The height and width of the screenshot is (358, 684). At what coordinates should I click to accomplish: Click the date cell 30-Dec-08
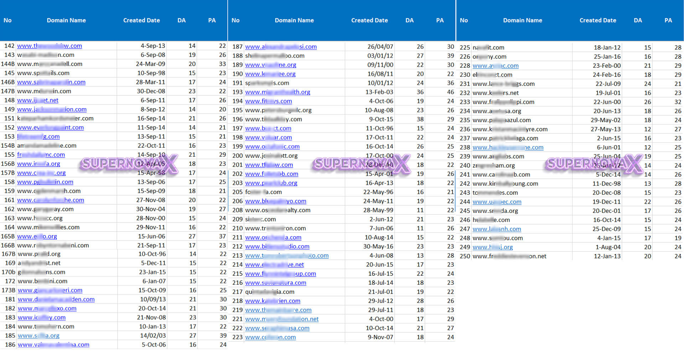pyautogui.click(x=151, y=91)
